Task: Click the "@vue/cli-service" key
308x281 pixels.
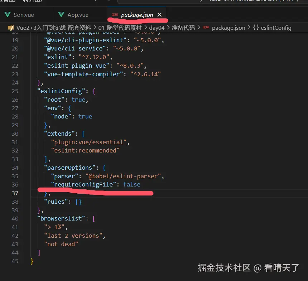Action: click(75, 48)
